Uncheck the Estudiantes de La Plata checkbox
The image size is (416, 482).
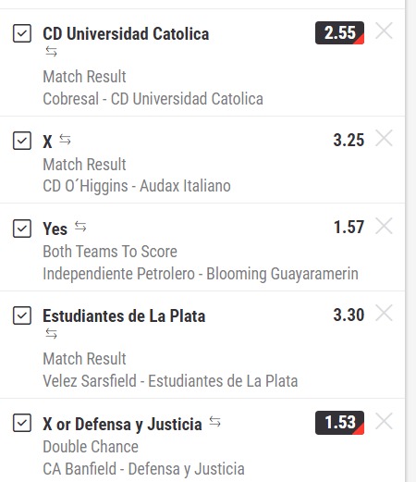22,315
